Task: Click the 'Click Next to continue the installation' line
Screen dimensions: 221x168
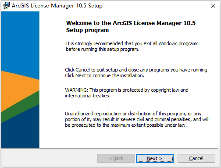Action: pyautogui.click(x=105, y=75)
